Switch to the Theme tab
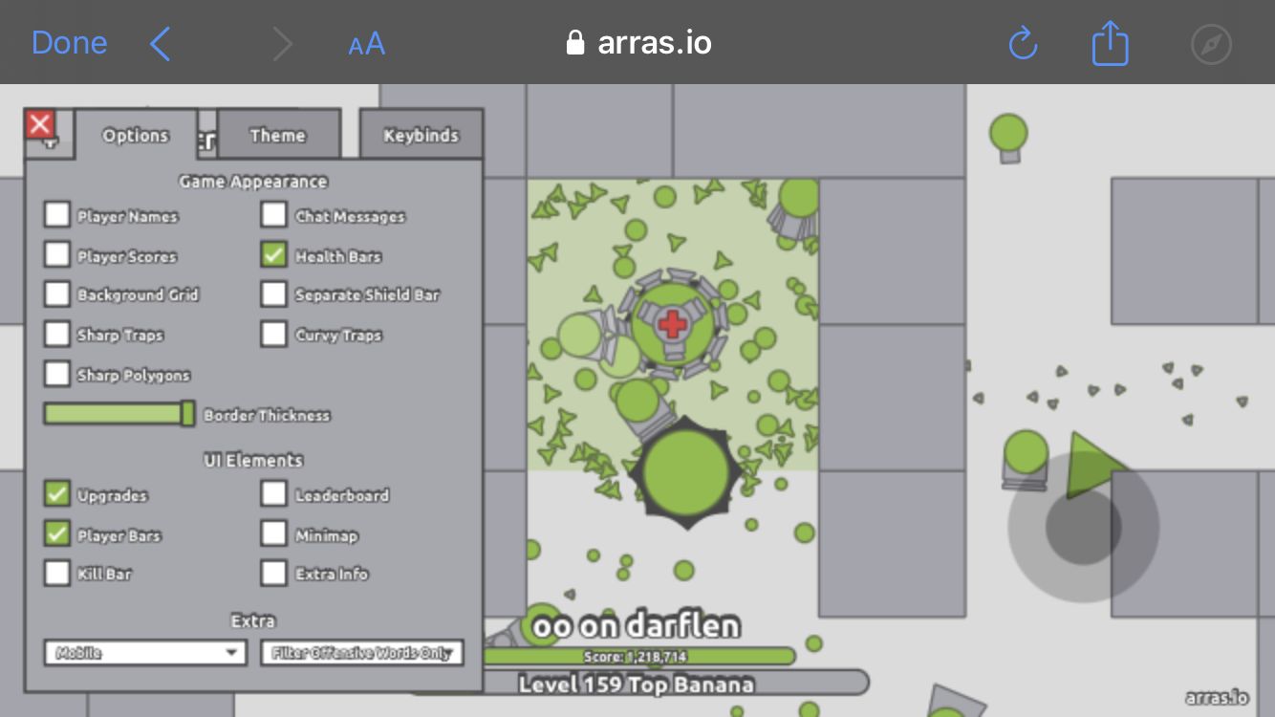Image resolution: width=1275 pixels, height=717 pixels. [278, 135]
